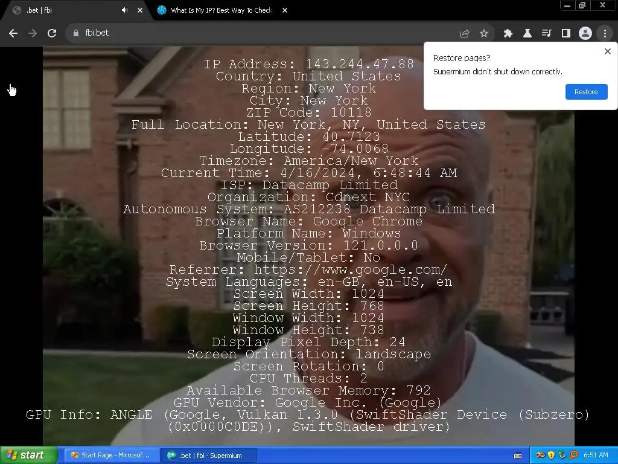Click the GPU Vendor: Google Inc. text
The width and height of the screenshot is (618, 464).
[x=307, y=402]
